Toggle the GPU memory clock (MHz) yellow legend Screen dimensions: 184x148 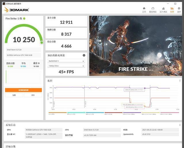point(151,113)
